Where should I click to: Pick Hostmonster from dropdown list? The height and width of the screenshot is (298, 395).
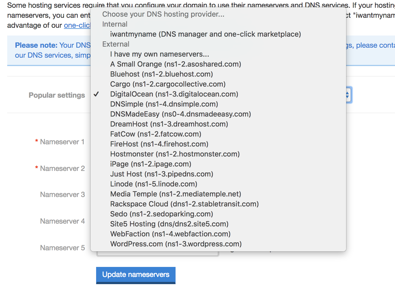218,154
